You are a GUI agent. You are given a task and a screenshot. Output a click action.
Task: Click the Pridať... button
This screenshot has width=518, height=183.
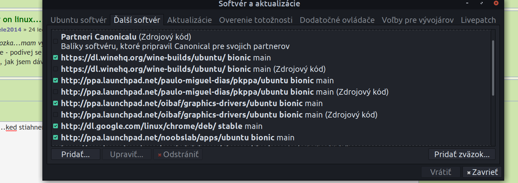coord(76,154)
